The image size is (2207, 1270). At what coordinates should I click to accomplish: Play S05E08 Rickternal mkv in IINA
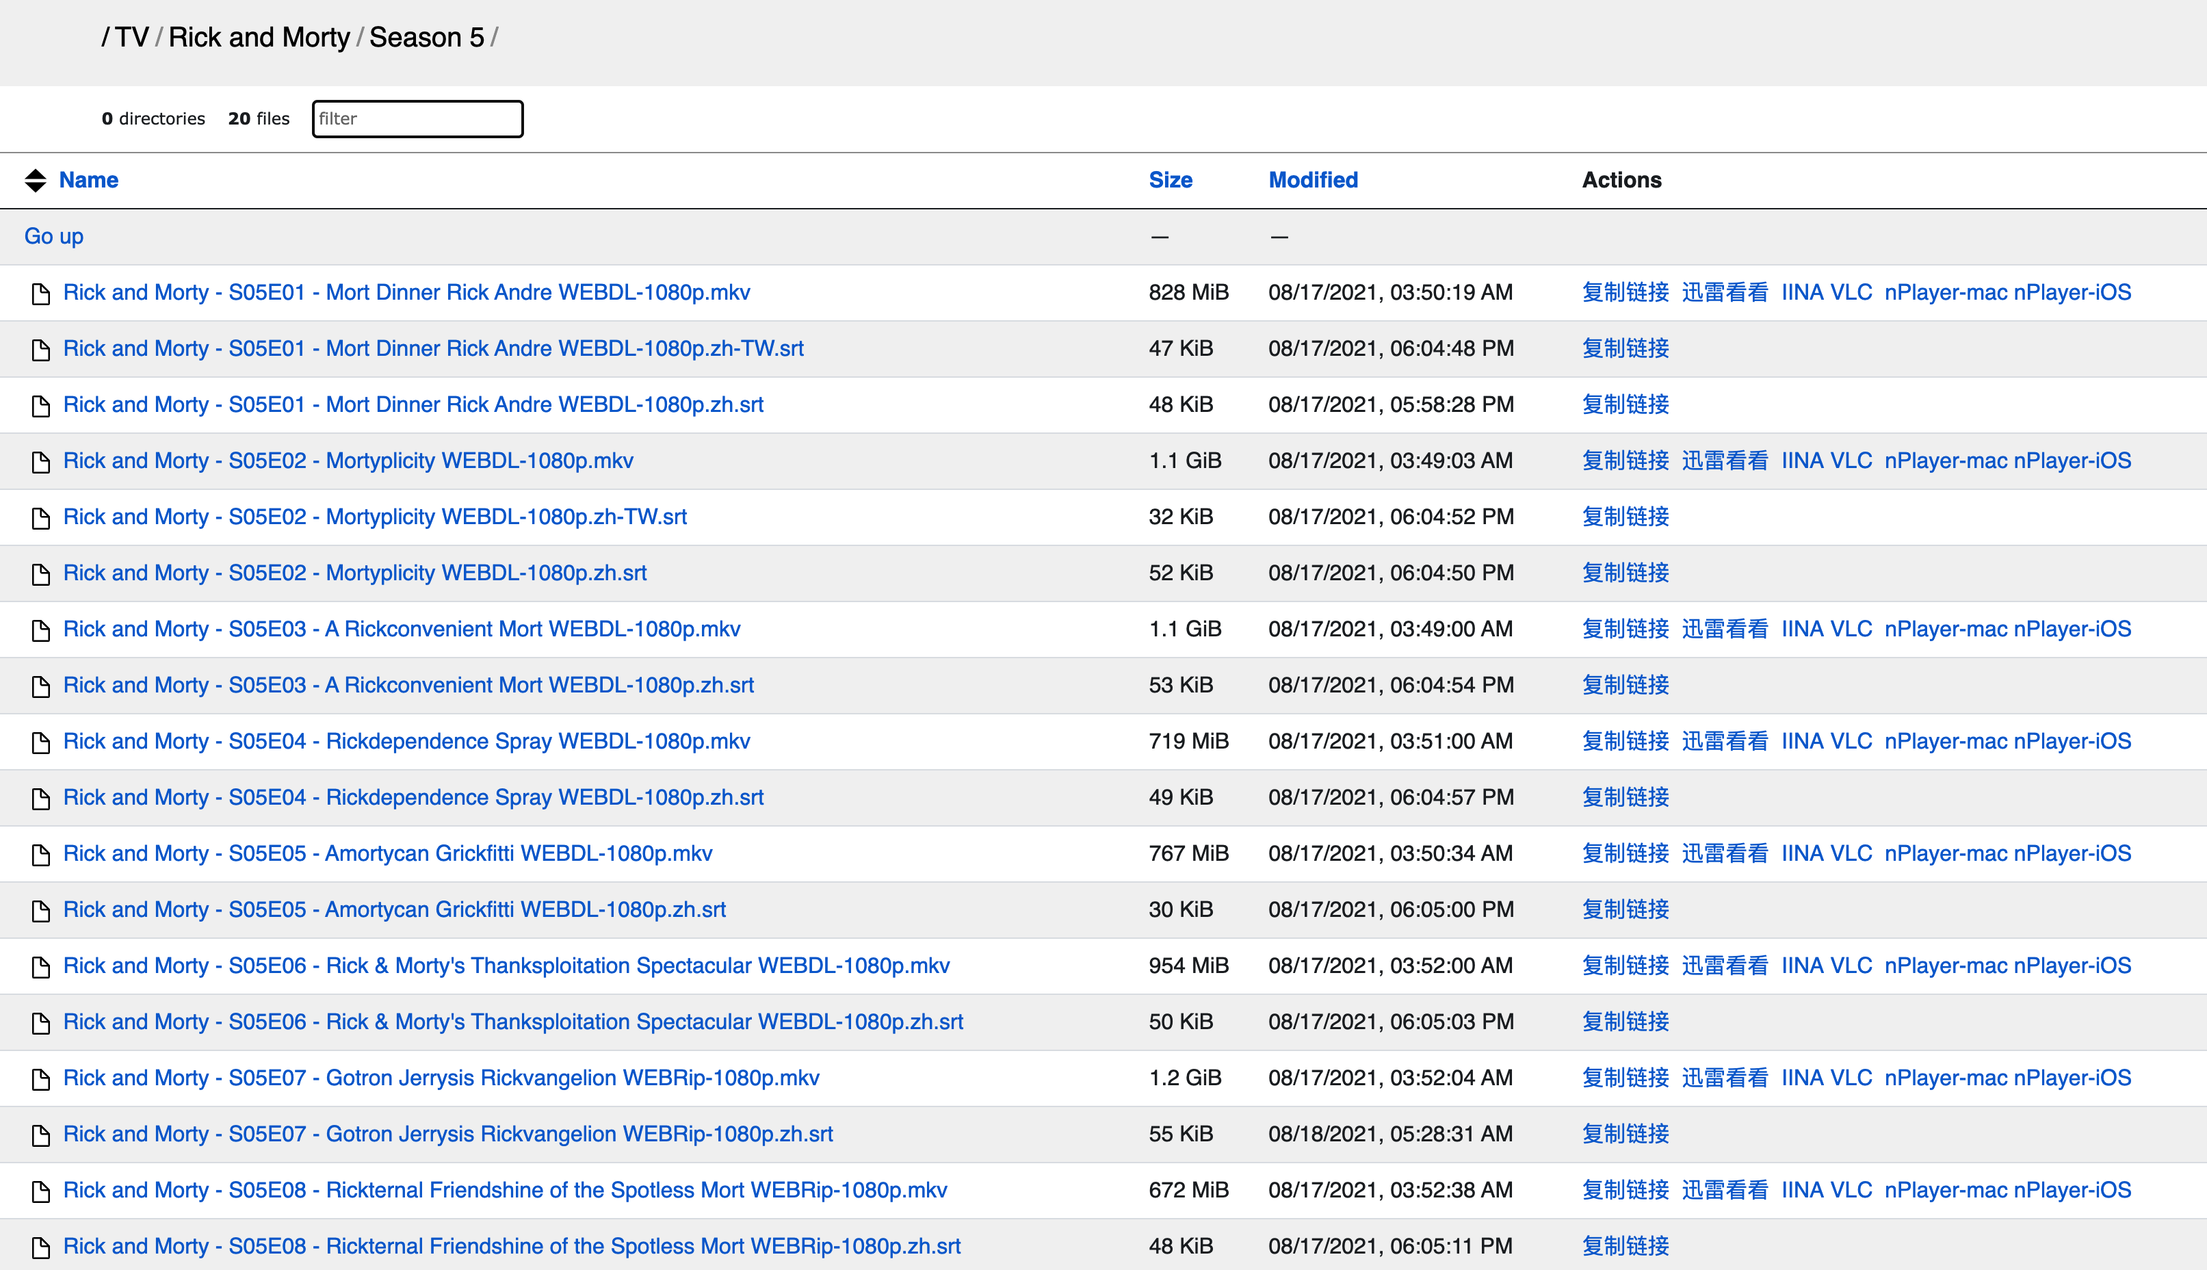(1803, 1191)
